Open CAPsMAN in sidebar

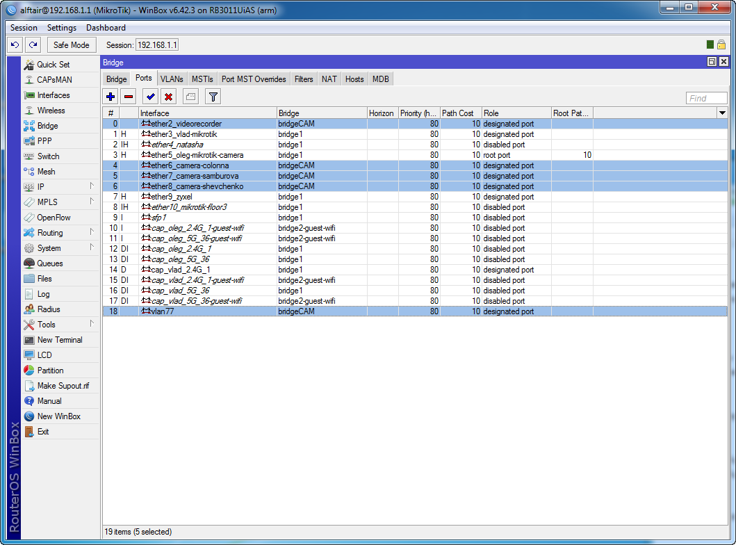(60, 80)
